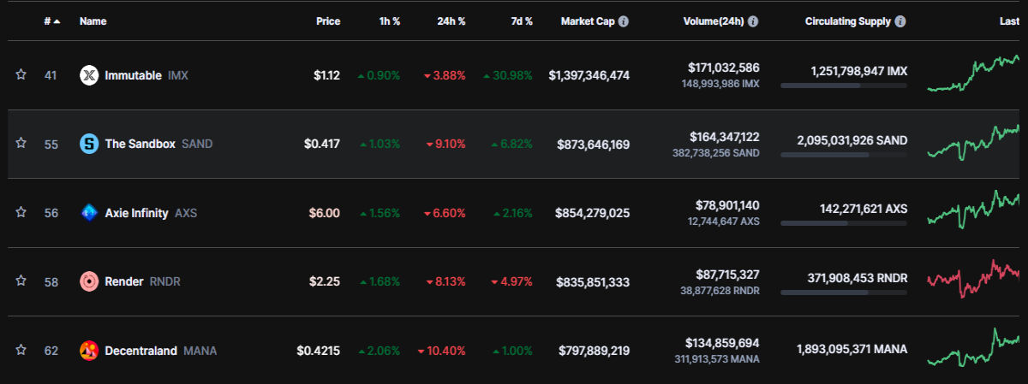Click Immutable's circulating supply progress bar
The image size is (1028, 384).
click(844, 86)
